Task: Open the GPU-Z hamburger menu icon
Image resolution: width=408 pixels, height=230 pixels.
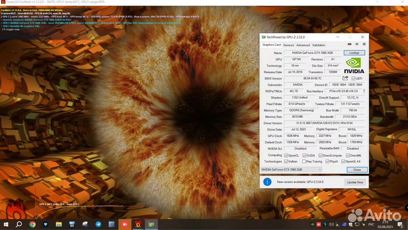Action: pos(364,44)
